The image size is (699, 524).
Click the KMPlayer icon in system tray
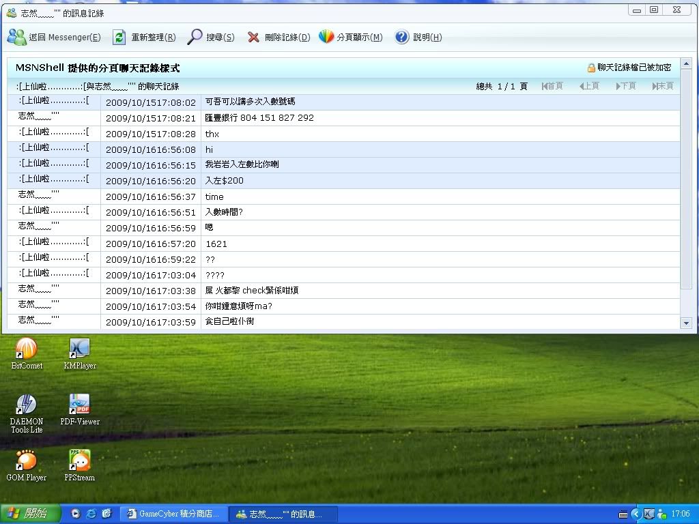point(649,514)
